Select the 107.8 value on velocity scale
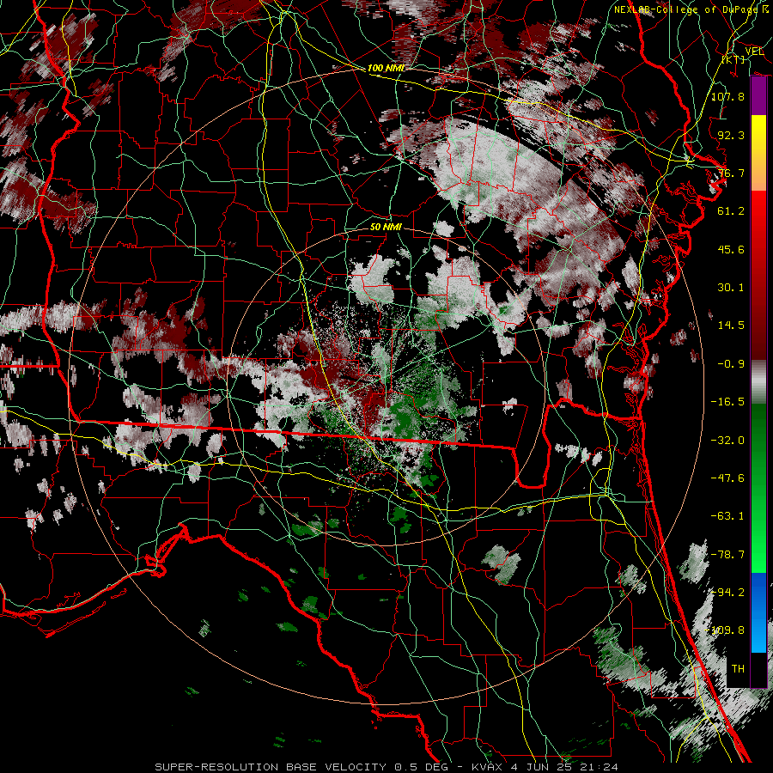Viewport: 773px width, 773px height. [x=727, y=96]
